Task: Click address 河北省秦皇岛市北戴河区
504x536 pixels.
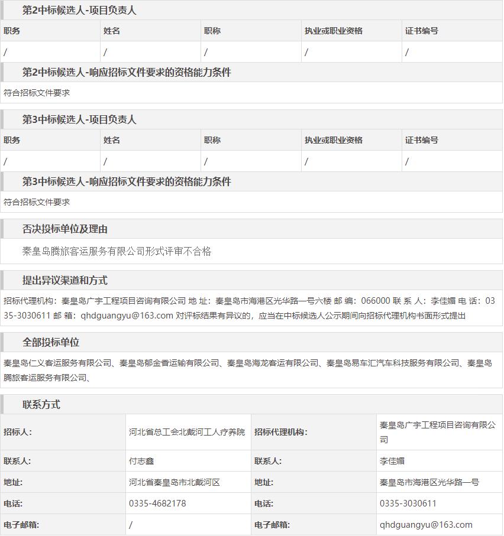Action: point(175,482)
